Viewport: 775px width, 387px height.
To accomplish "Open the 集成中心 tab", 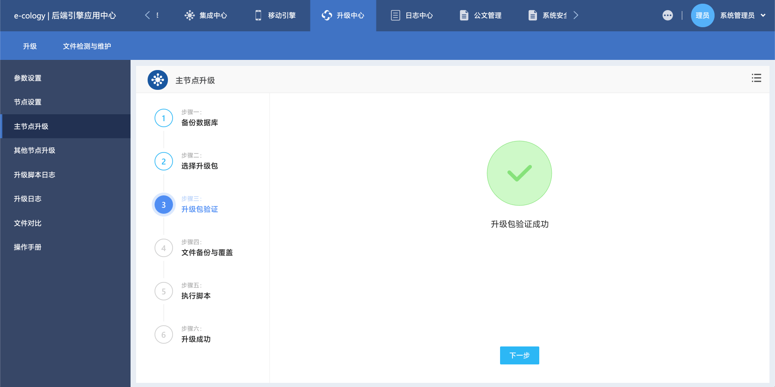I will click(x=206, y=15).
